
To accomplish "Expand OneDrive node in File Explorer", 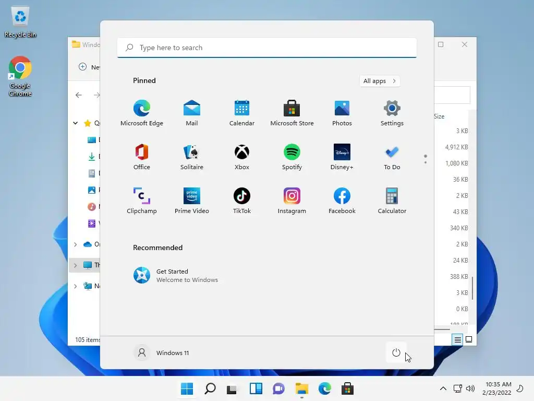I will point(75,244).
